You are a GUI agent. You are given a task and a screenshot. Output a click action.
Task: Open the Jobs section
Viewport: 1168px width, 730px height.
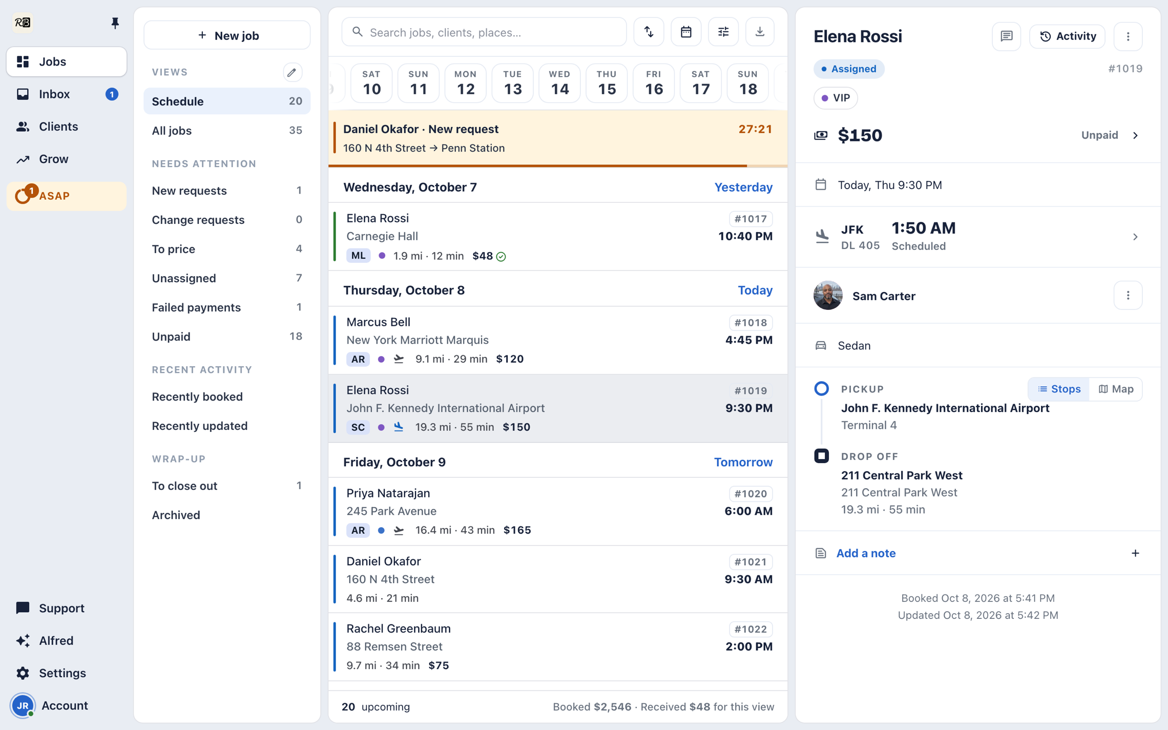pyautogui.click(x=66, y=62)
